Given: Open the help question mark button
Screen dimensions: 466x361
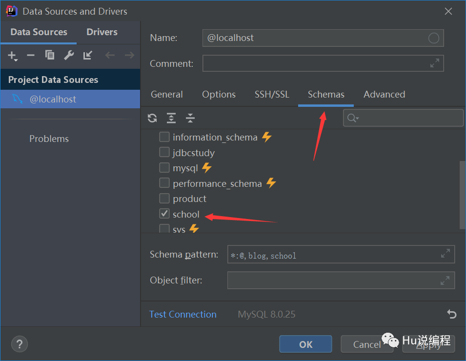Looking at the screenshot, I should point(20,343).
